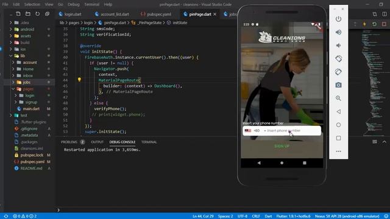Stop debugging with the red square icon
The image size is (390, 219).
(384, 24)
